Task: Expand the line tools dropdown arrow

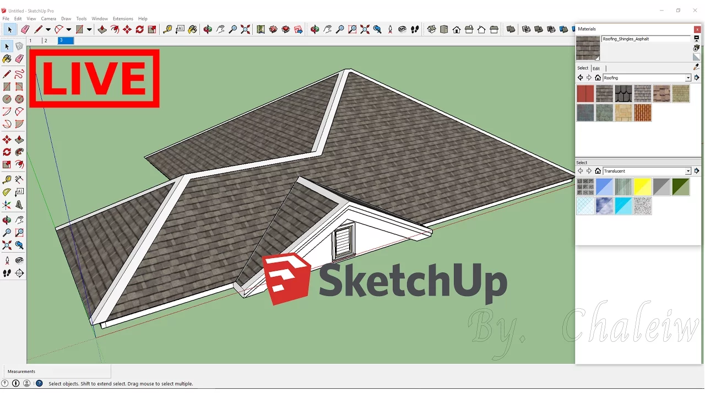Action: click(48, 30)
